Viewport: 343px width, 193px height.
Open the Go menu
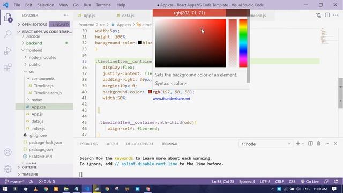76,5
